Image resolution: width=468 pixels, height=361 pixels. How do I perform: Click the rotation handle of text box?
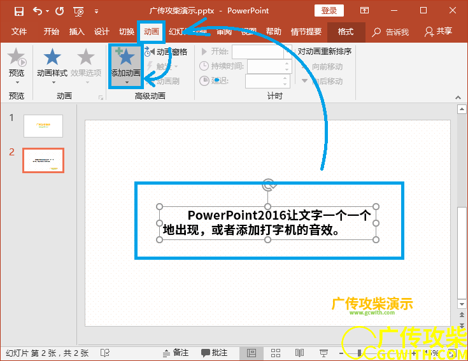pos(268,185)
